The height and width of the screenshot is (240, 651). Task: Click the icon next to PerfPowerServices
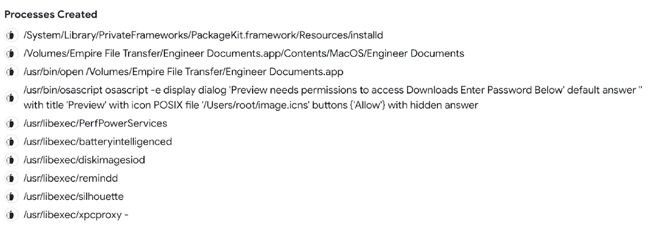click(x=10, y=123)
